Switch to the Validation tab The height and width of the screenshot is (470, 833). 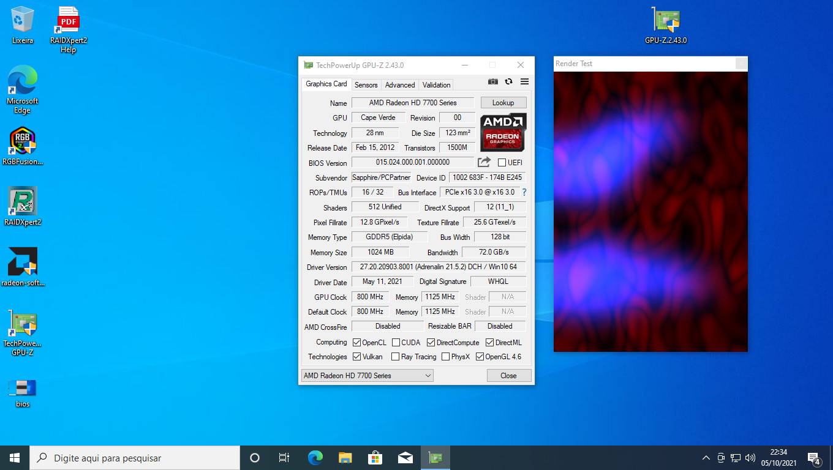click(x=437, y=85)
